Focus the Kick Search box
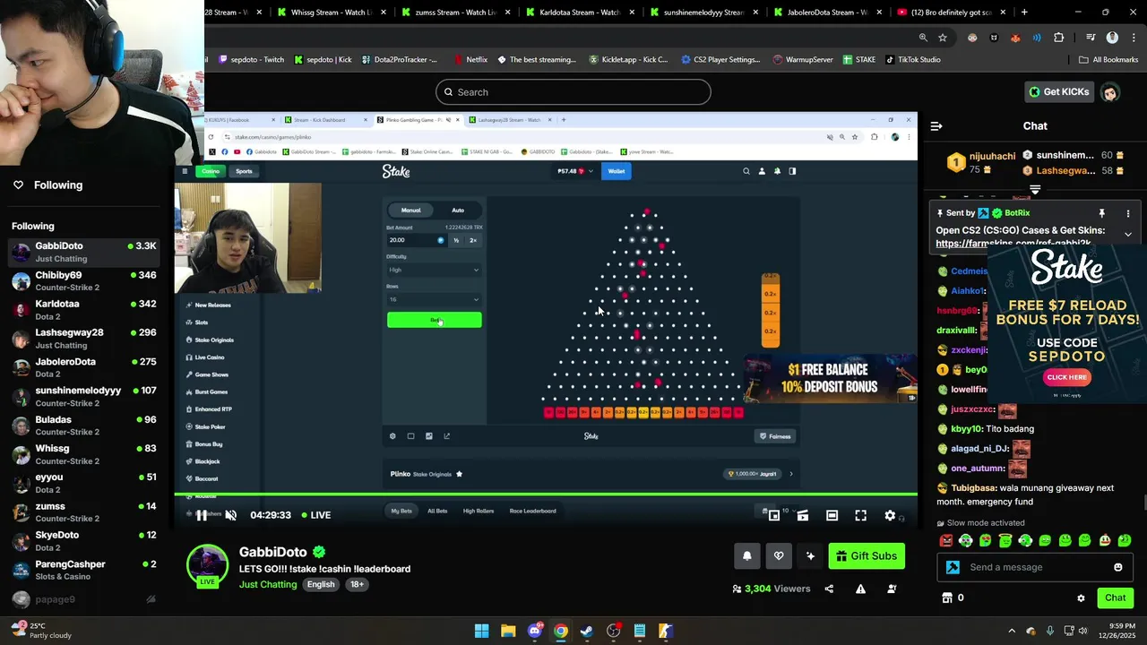Screen dimensions: 1147x645 (573, 91)
